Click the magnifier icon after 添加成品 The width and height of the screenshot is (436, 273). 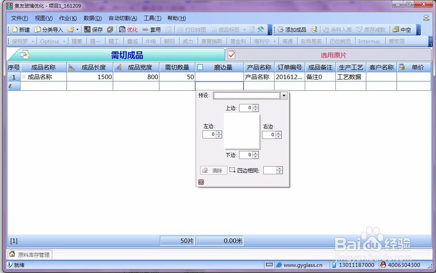coord(314,30)
